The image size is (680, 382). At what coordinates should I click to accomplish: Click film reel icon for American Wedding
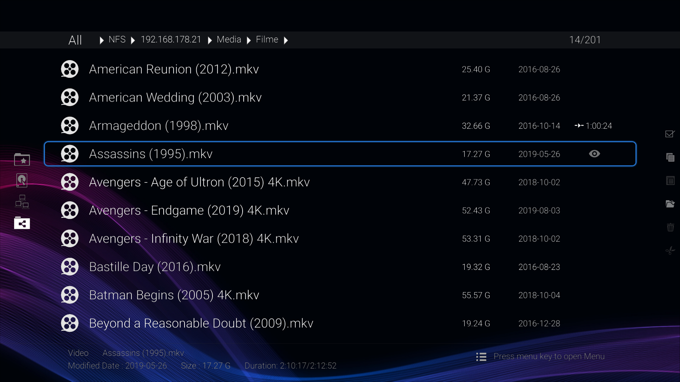point(70,97)
